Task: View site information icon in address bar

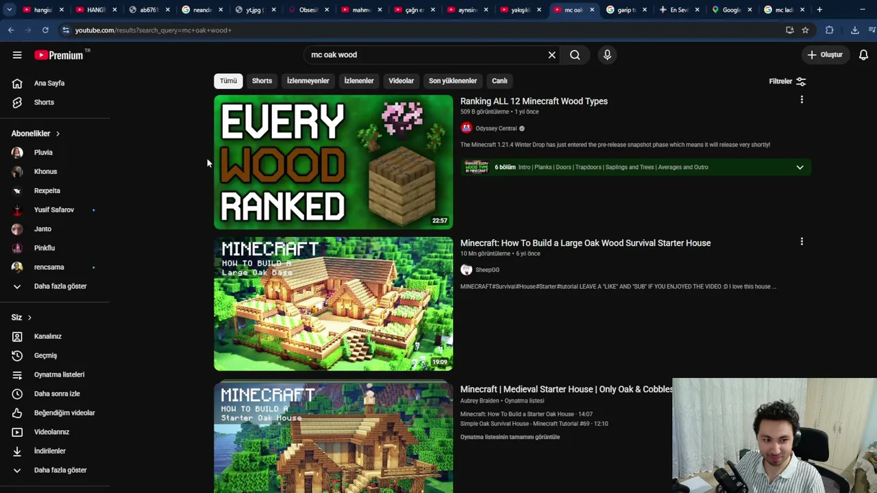Action: click(x=65, y=30)
